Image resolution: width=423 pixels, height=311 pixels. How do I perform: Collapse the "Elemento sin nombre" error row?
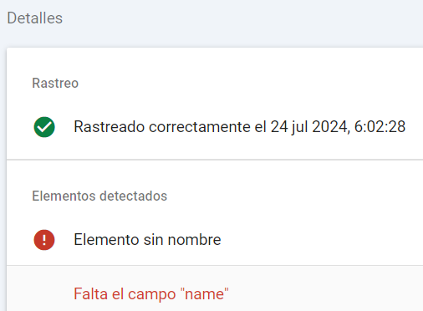tap(215, 240)
